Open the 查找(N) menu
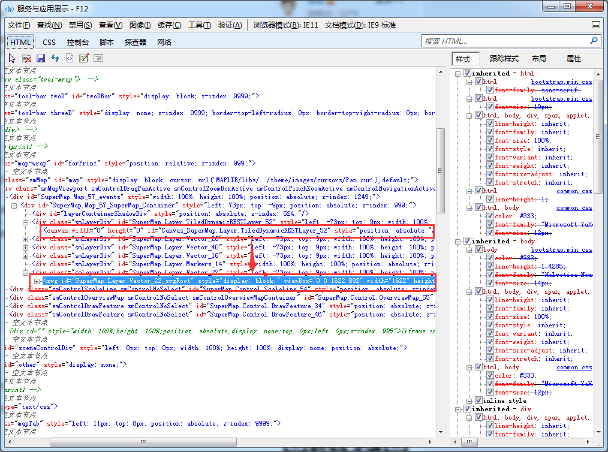Image resolution: width=608 pixels, height=452 pixels. [x=49, y=25]
